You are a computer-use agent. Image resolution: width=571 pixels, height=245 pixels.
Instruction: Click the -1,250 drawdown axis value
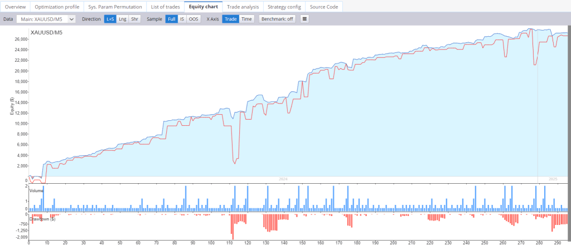tap(21, 231)
